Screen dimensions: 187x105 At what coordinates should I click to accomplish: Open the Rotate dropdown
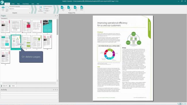[47, 11]
